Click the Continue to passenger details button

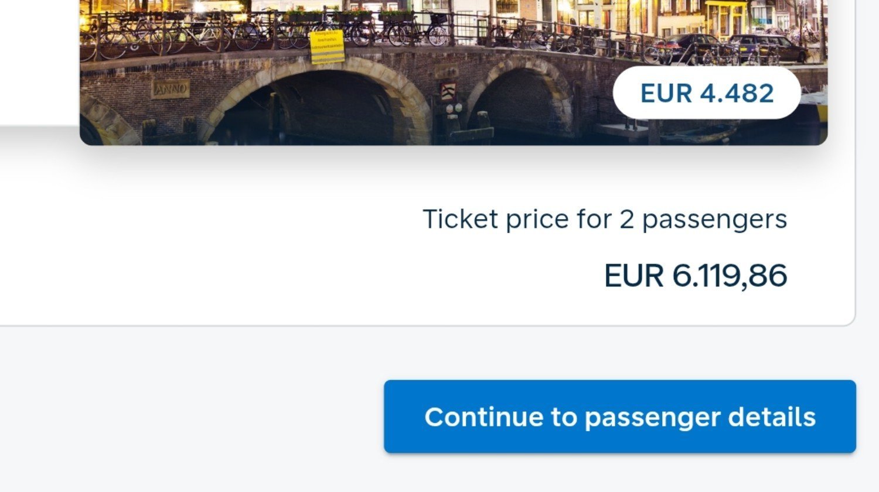(x=619, y=416)
